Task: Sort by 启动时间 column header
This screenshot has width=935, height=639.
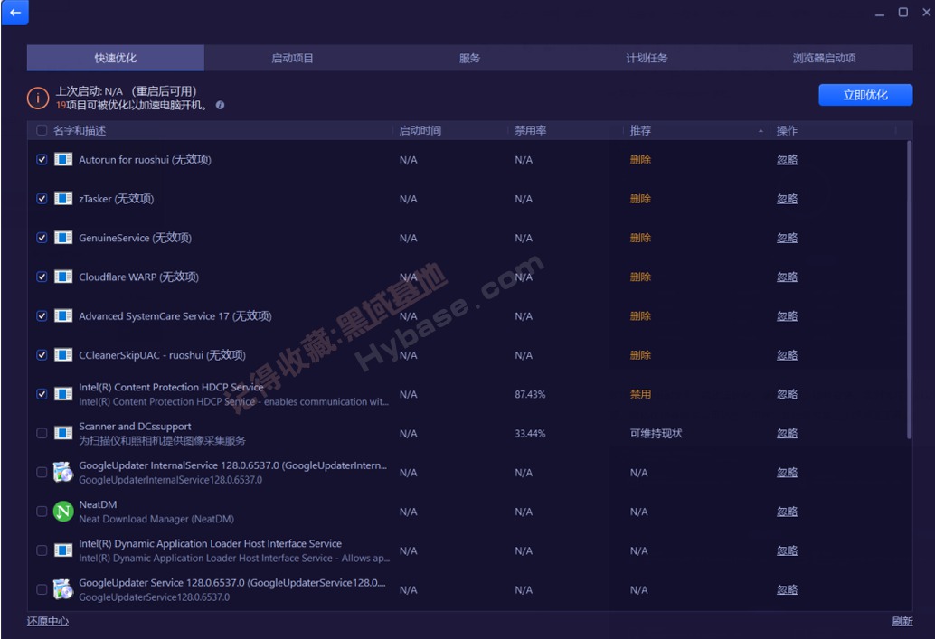Action: [420, 130]
